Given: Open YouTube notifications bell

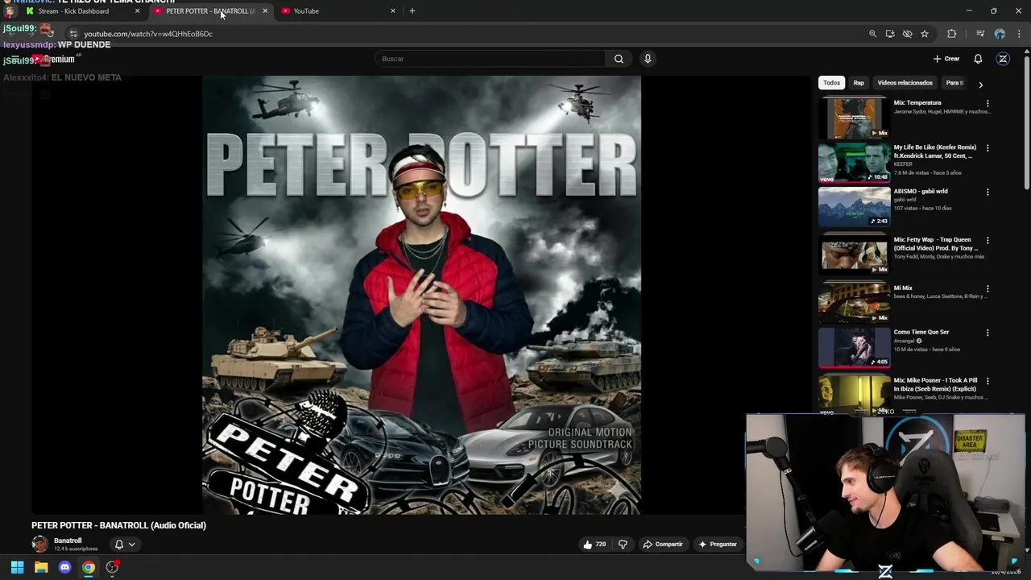Looking at the screenshot, I should click(x=978, y=59).
